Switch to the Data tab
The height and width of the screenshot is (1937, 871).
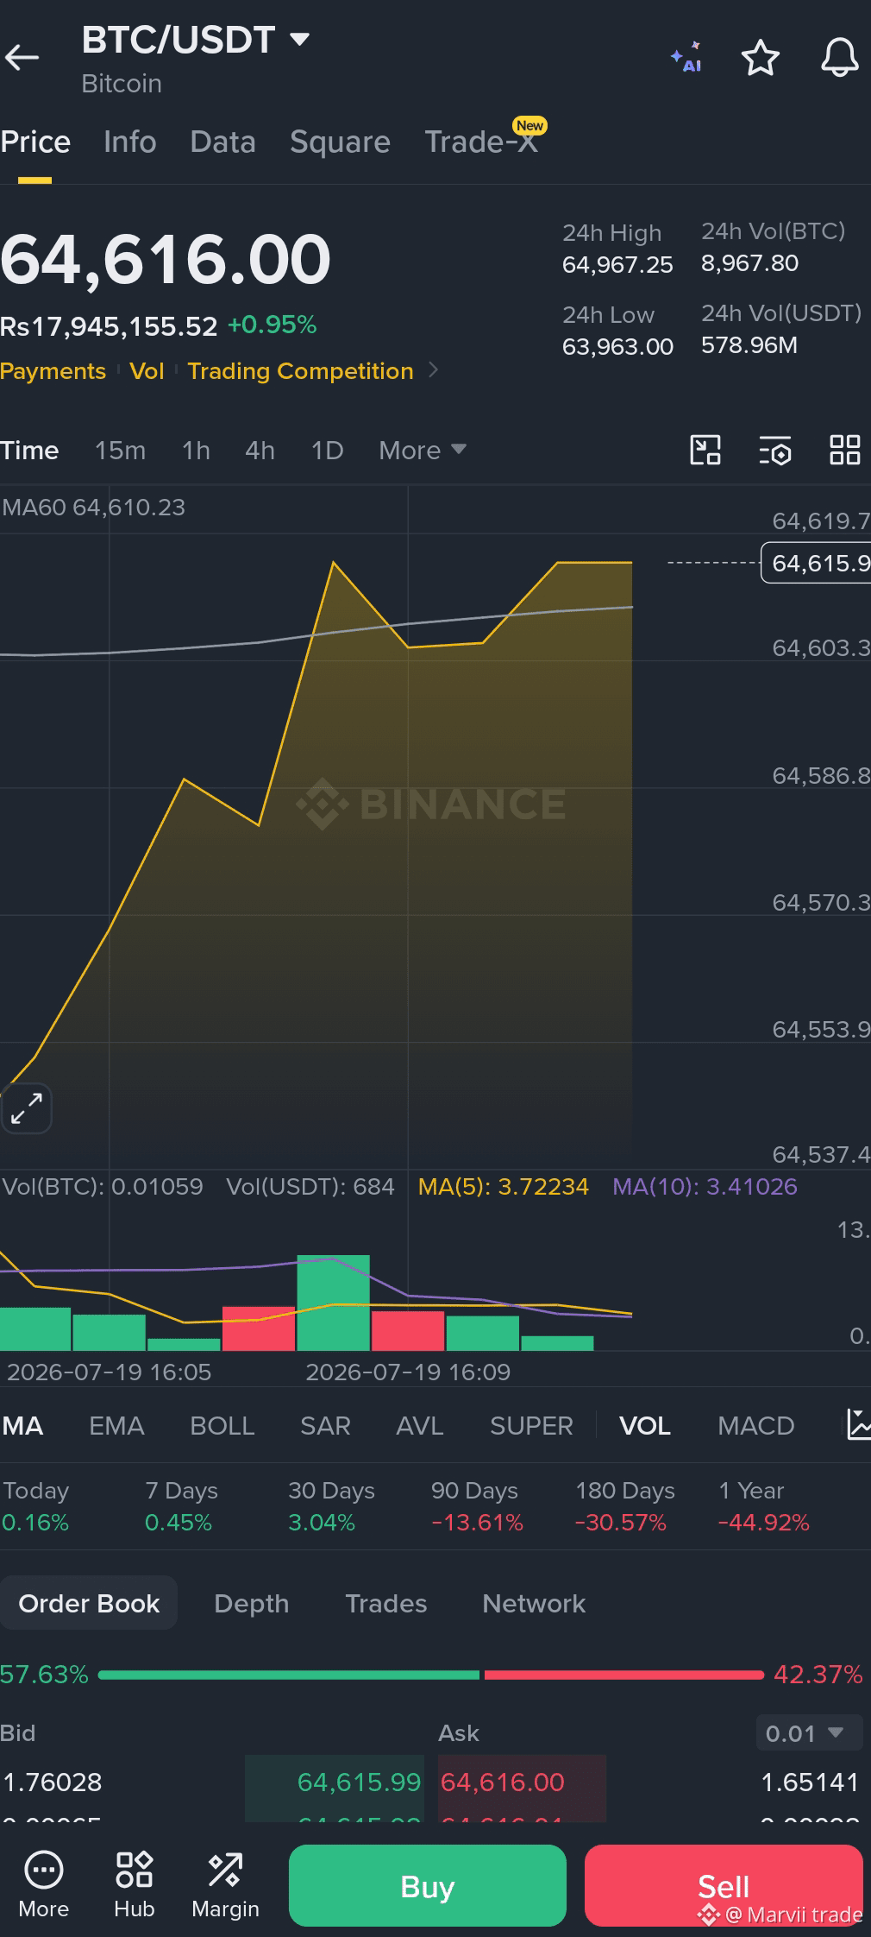click(x=222, y=142)
